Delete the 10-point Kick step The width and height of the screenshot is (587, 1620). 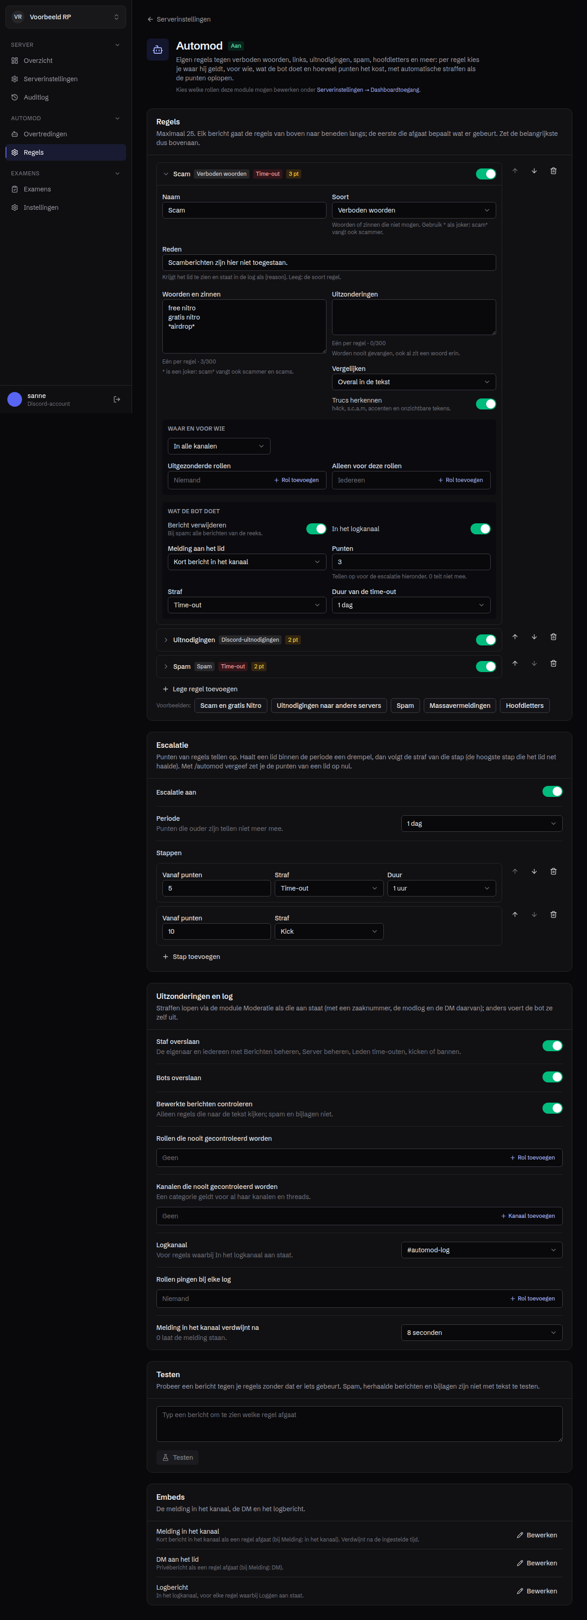(553, 914)
